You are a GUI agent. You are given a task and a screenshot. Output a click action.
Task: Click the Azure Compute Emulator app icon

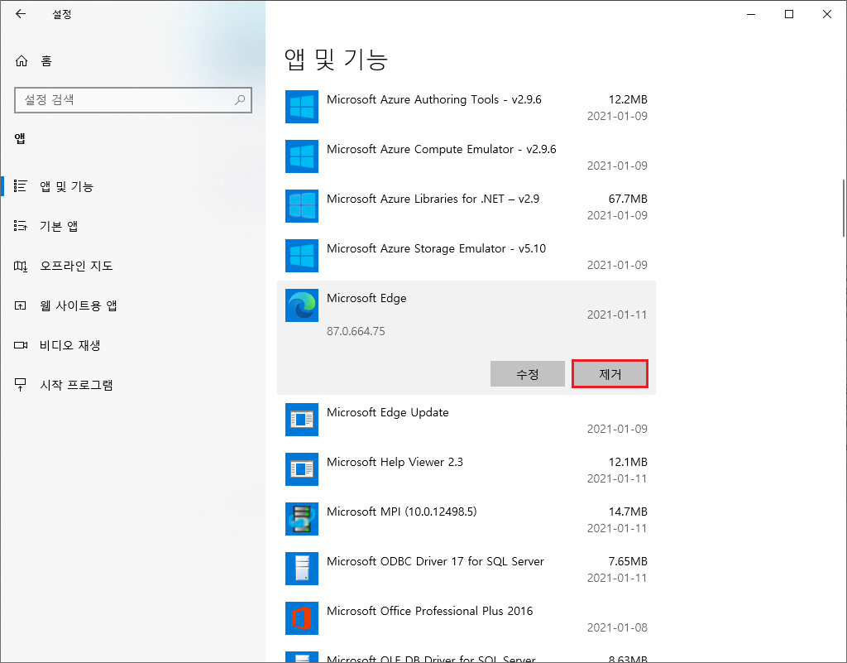[x=301, y=156]
